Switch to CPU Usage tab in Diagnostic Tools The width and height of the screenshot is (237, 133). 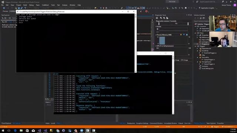click(184, 60)
